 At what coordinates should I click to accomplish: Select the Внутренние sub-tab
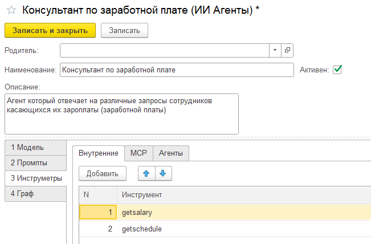point(98,153)
